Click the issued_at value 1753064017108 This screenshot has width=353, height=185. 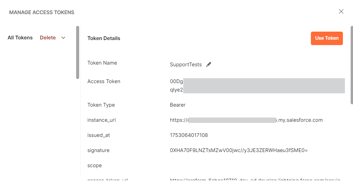[189, 135]
